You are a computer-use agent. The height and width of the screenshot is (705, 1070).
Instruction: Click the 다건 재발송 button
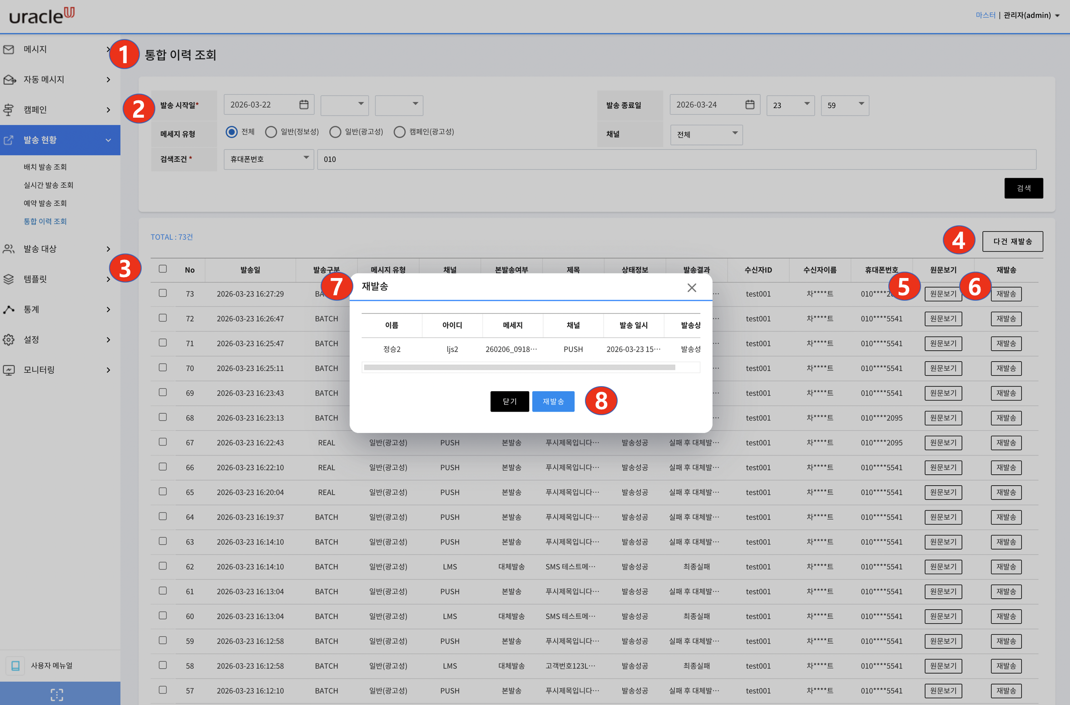[x=1012, y=241]
